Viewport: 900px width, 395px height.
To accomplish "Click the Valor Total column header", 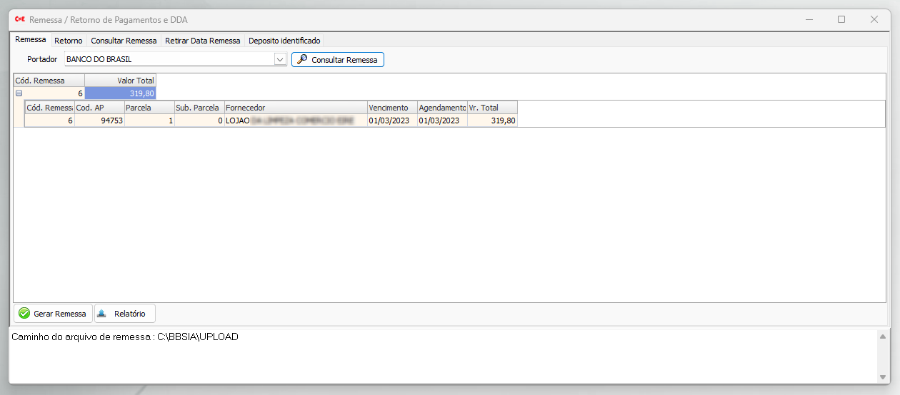I will (120, 81).
